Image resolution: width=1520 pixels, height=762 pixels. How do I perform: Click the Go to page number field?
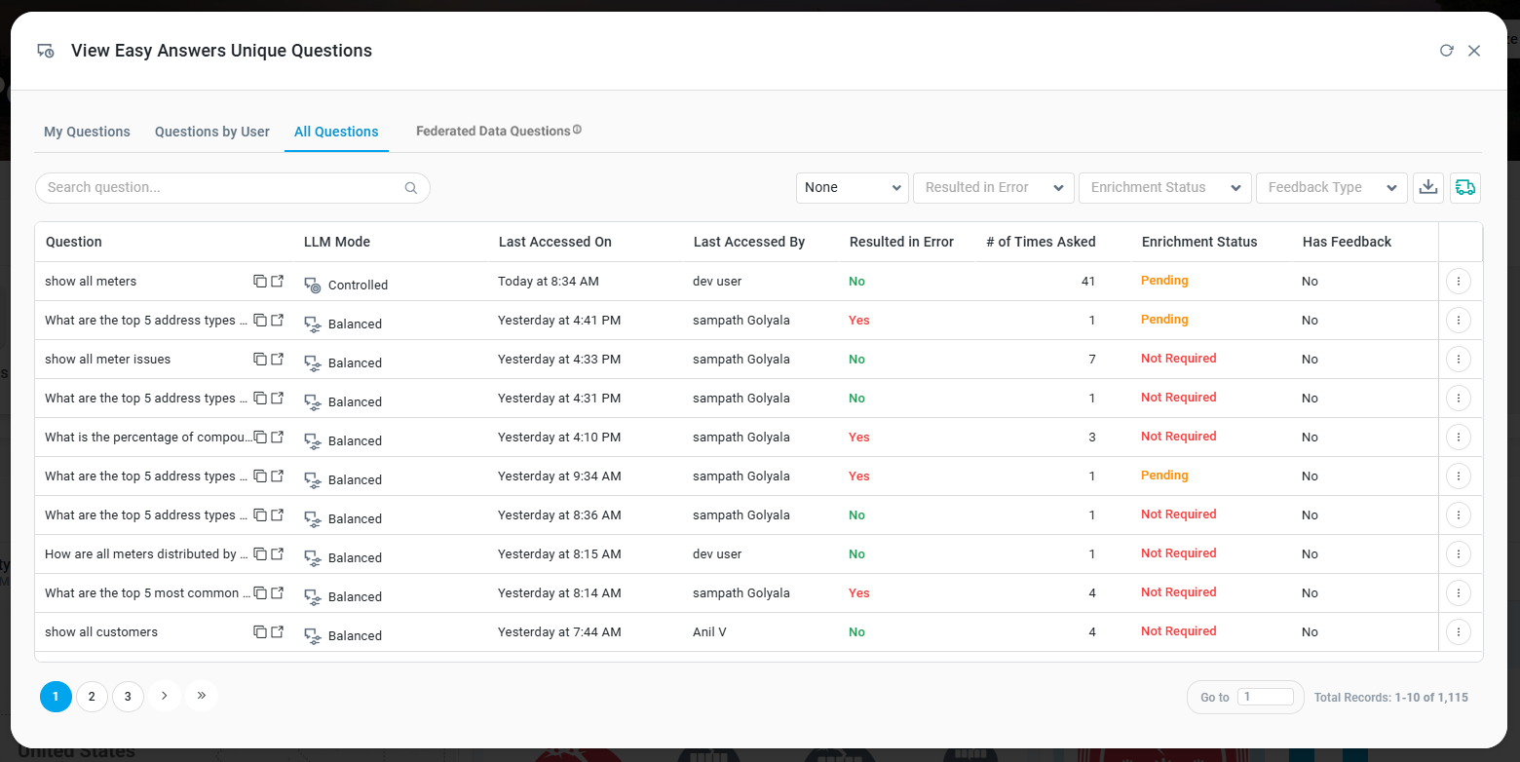point(1265,697)
